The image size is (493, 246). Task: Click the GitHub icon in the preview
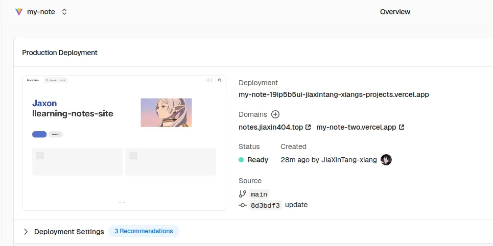tap(220, 80)
